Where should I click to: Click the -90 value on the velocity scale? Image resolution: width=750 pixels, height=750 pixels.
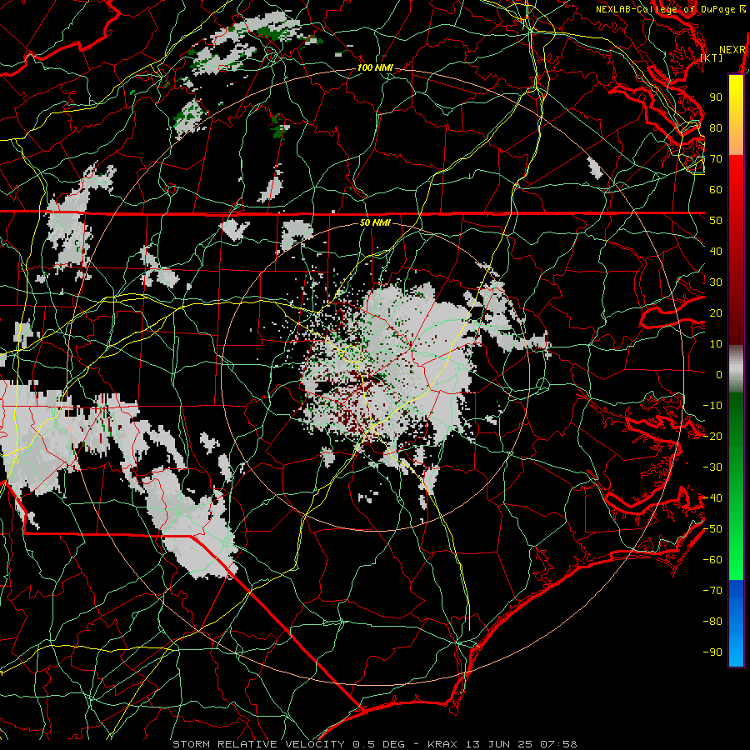click(712, 652)
